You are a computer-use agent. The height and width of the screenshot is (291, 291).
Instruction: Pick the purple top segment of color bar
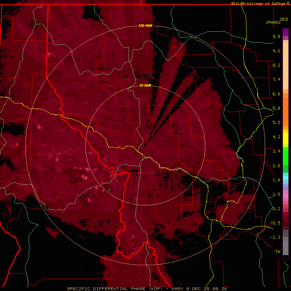[286, 32]
